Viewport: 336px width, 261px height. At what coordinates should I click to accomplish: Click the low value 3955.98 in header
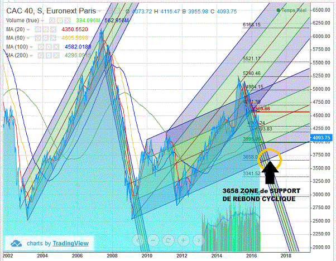(x=198, y=11)
